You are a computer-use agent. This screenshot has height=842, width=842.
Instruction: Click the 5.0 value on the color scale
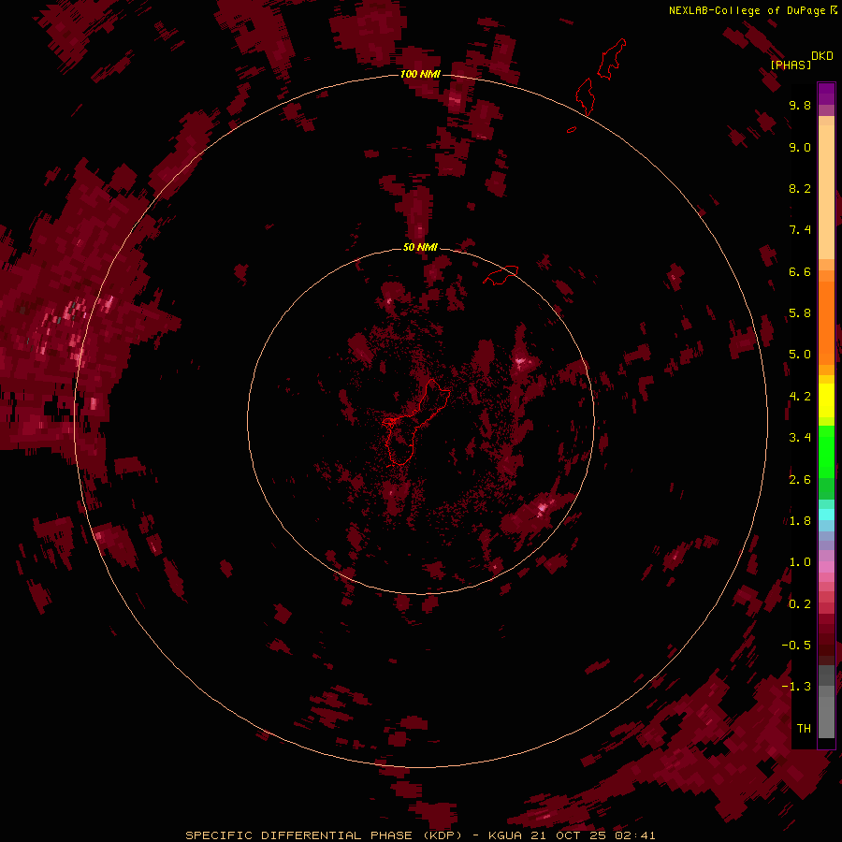[800, 355]
